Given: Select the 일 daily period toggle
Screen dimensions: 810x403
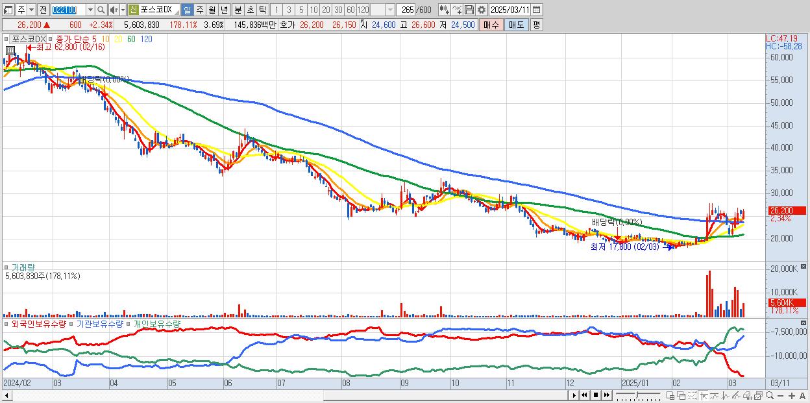Looking at the screenshot, I should click(x=188, y=10).
